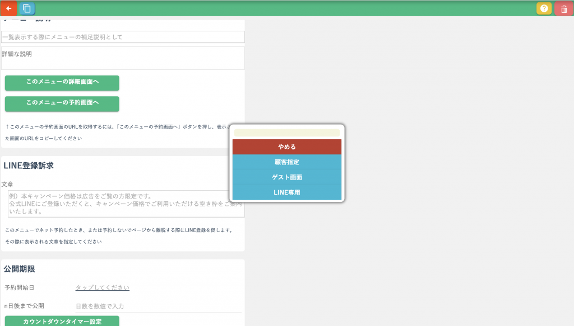Select 顧客指定 in the popup menu
This screenshot has width=574, height=326.
tap(286, 162)
